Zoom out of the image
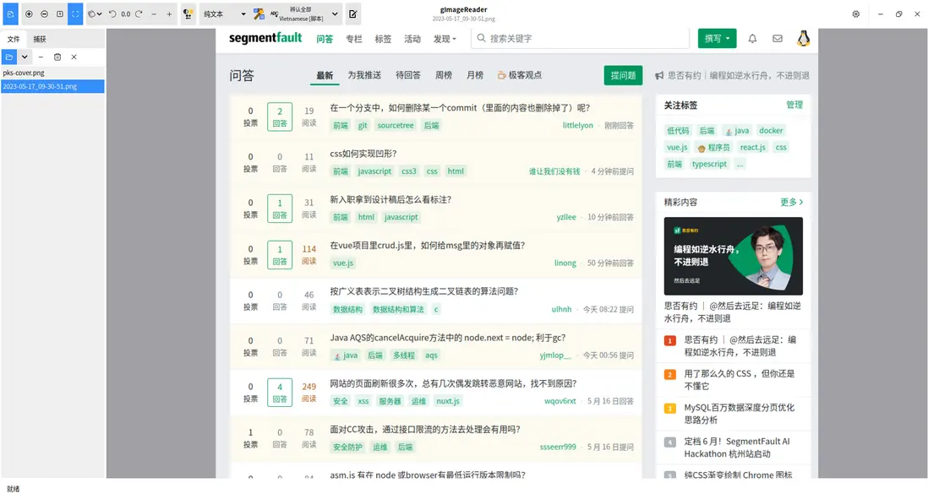Image resolution: width=928 pixels, height=499 pixels. (x=43, y=14)
